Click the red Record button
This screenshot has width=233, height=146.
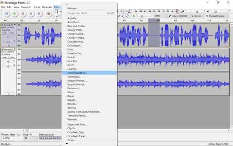(48, 14)
